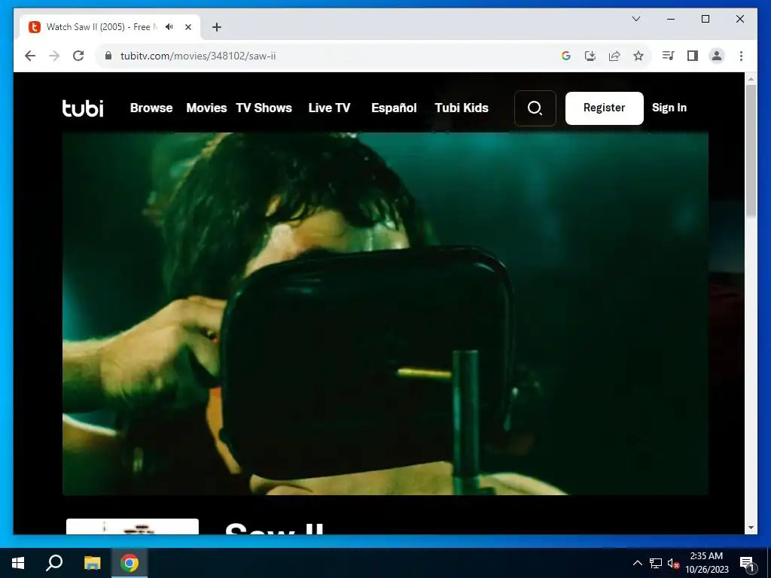Screen dimensions: 771x578
Task: Open Chrome three-dot menu
Action: (741, 56)
